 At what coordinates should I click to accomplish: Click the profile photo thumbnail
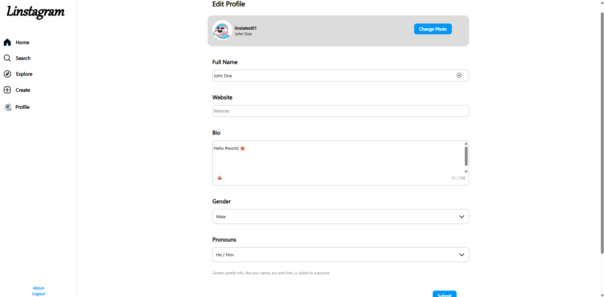[x=222, y=31]
